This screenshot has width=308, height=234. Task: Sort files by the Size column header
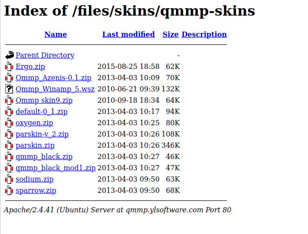click(170, 35)
